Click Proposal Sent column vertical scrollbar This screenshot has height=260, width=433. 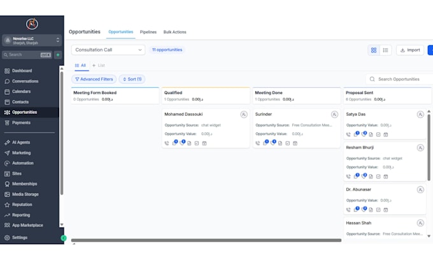[x=429, y=147]
